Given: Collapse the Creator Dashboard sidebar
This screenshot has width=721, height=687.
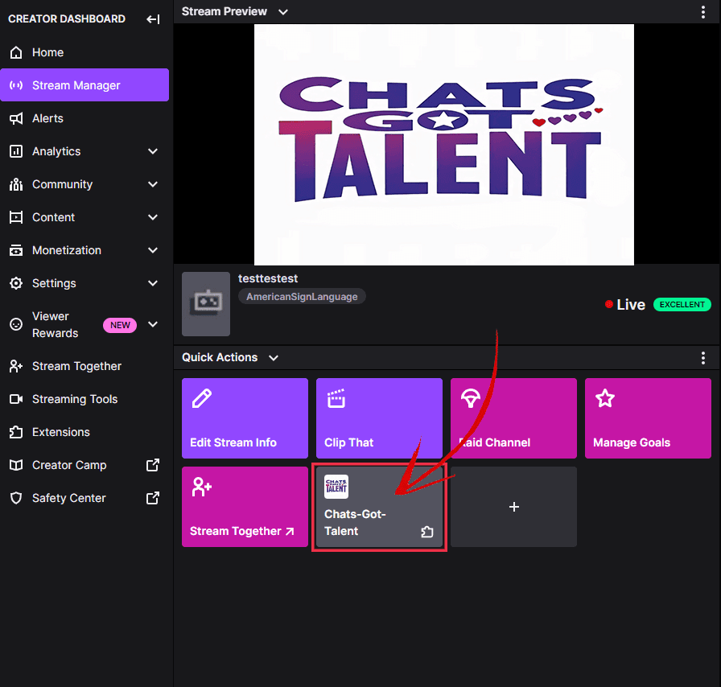Looking at the screenshot, I should [x=153, y=19].
